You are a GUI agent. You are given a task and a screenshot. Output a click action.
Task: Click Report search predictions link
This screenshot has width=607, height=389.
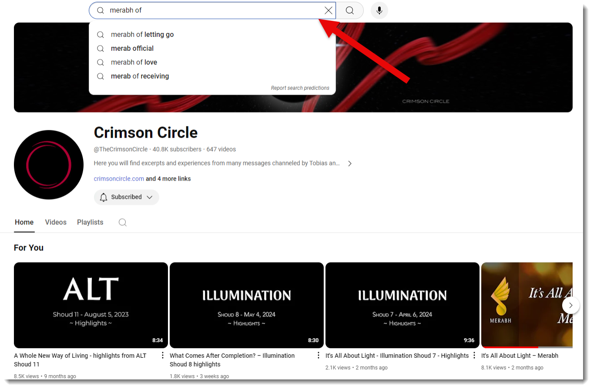point(300,88)
